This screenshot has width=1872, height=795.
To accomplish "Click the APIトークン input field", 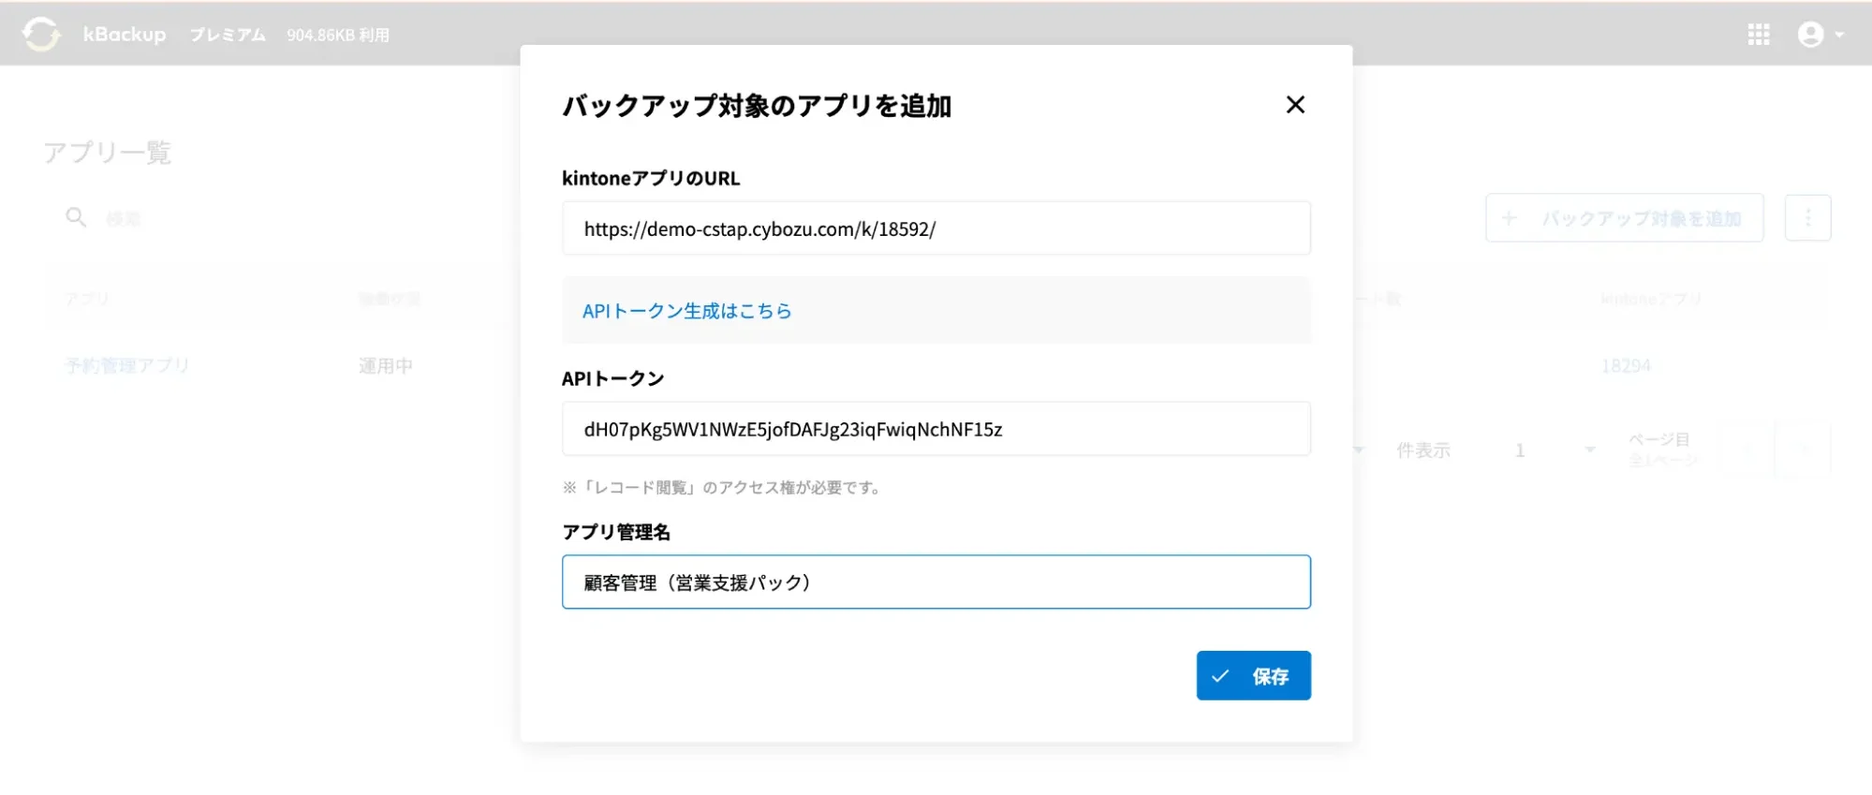I will coord(936,429).
